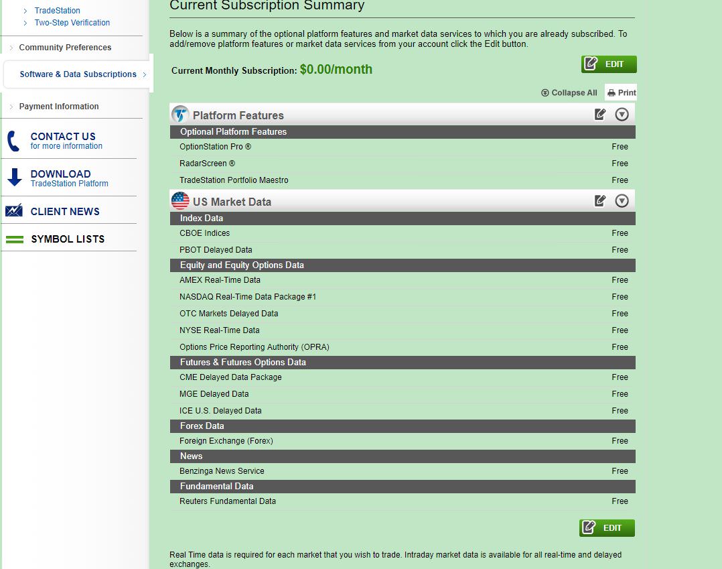722x569 pixels.
Task: Click ICE U.S. Delayed Data row text
Action: 220,411
